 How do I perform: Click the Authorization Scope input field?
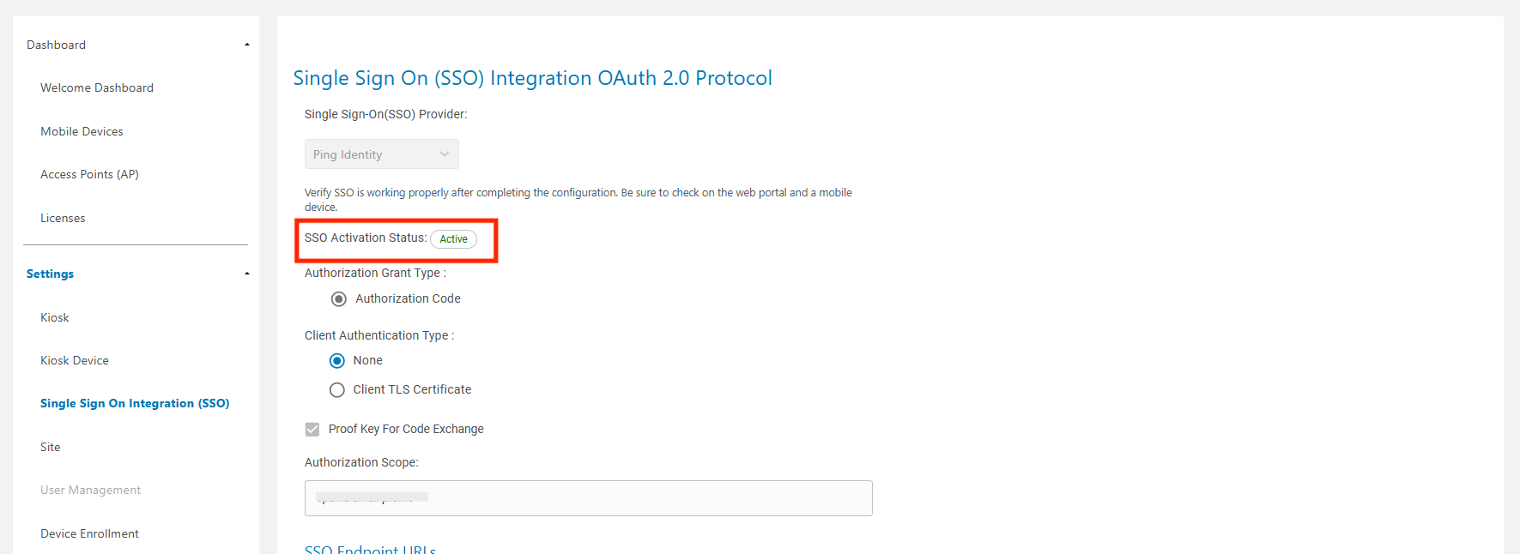pyautogui.click(x=588, y=498)
